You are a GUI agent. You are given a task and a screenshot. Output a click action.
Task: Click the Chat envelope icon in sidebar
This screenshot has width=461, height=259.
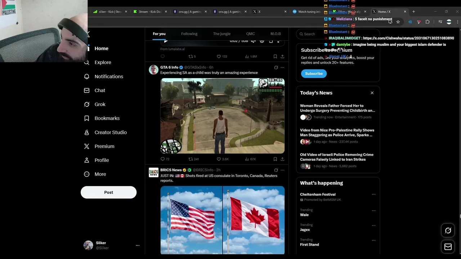tap(86, 91)
